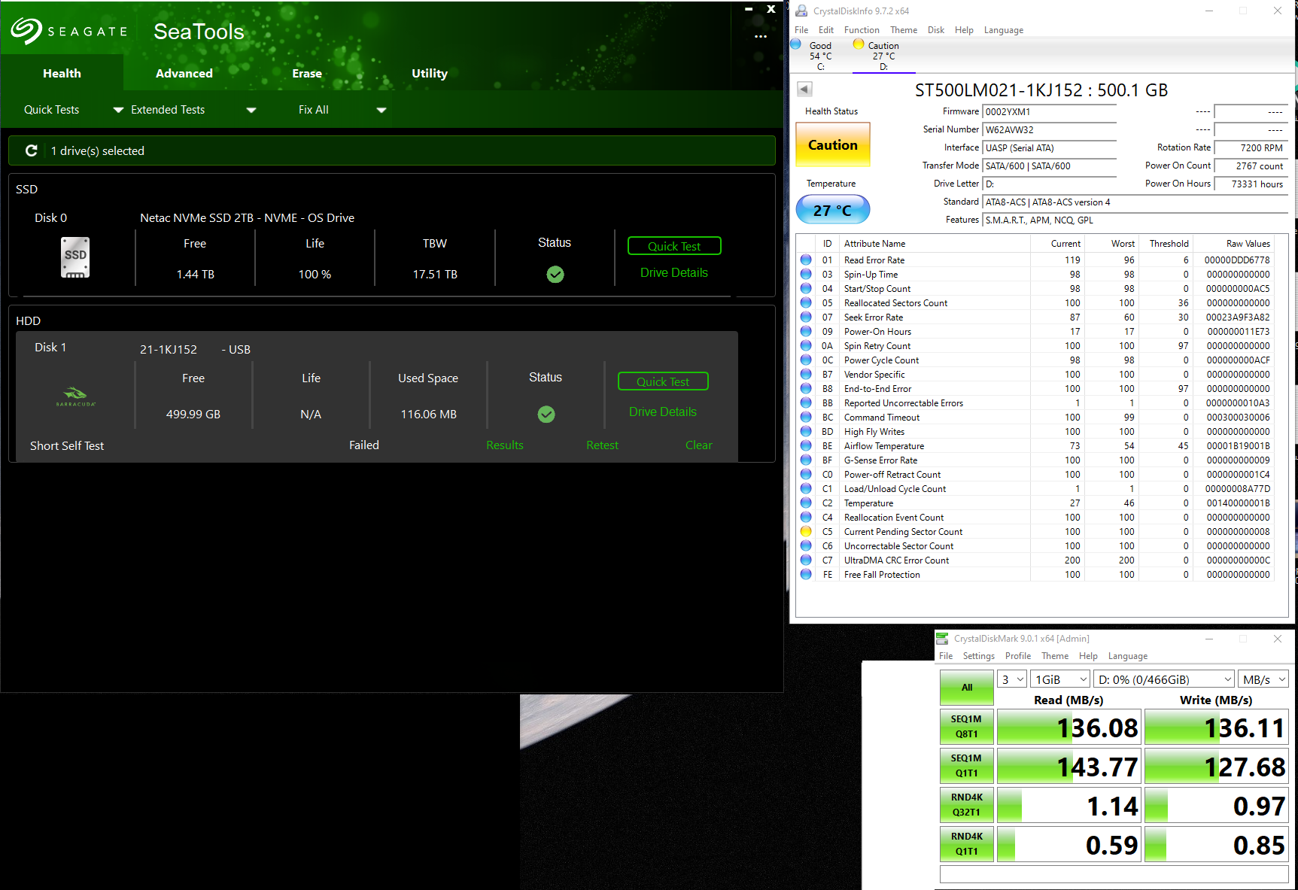Open the Disk menu in CrystalDiskInfo
Screen dimensions: 1298x890
pyautogui.click(x=936, y=30)
